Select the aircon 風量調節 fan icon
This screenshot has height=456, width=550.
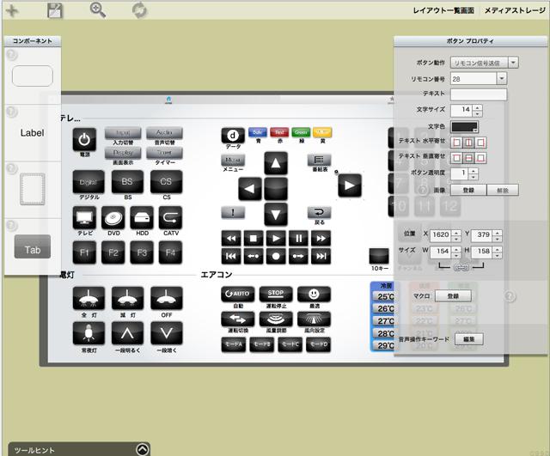(x=276, y=319)
